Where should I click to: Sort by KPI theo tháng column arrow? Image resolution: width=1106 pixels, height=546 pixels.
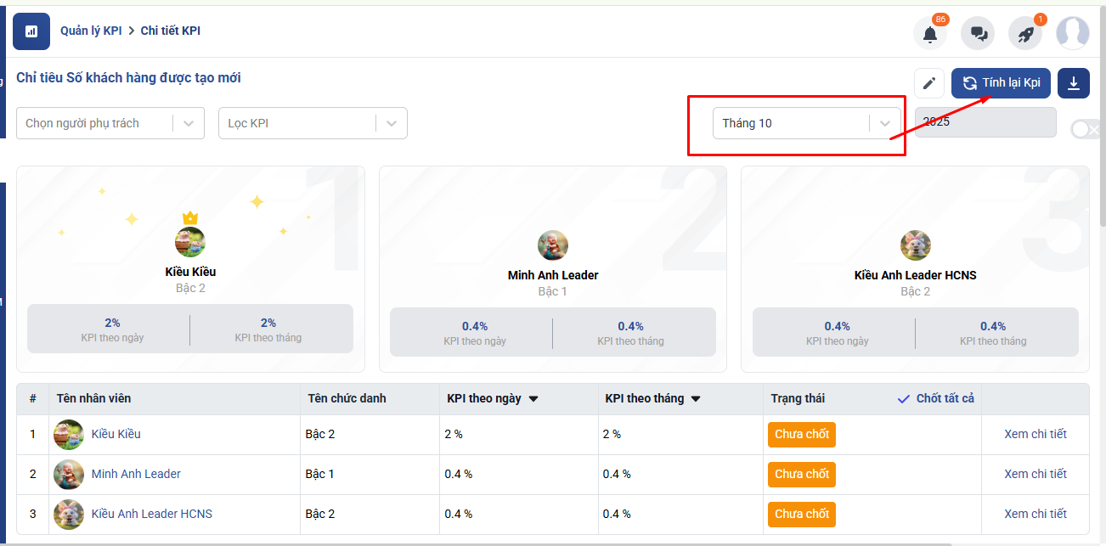pos(696,399)
